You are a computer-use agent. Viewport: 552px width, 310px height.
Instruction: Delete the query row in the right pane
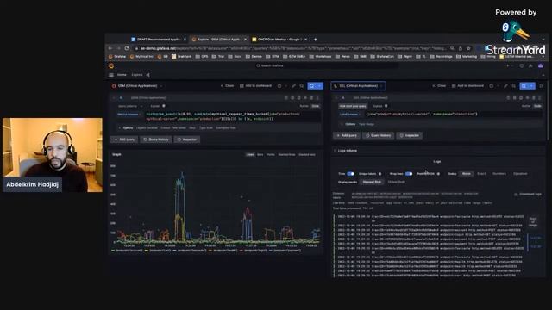533,98
